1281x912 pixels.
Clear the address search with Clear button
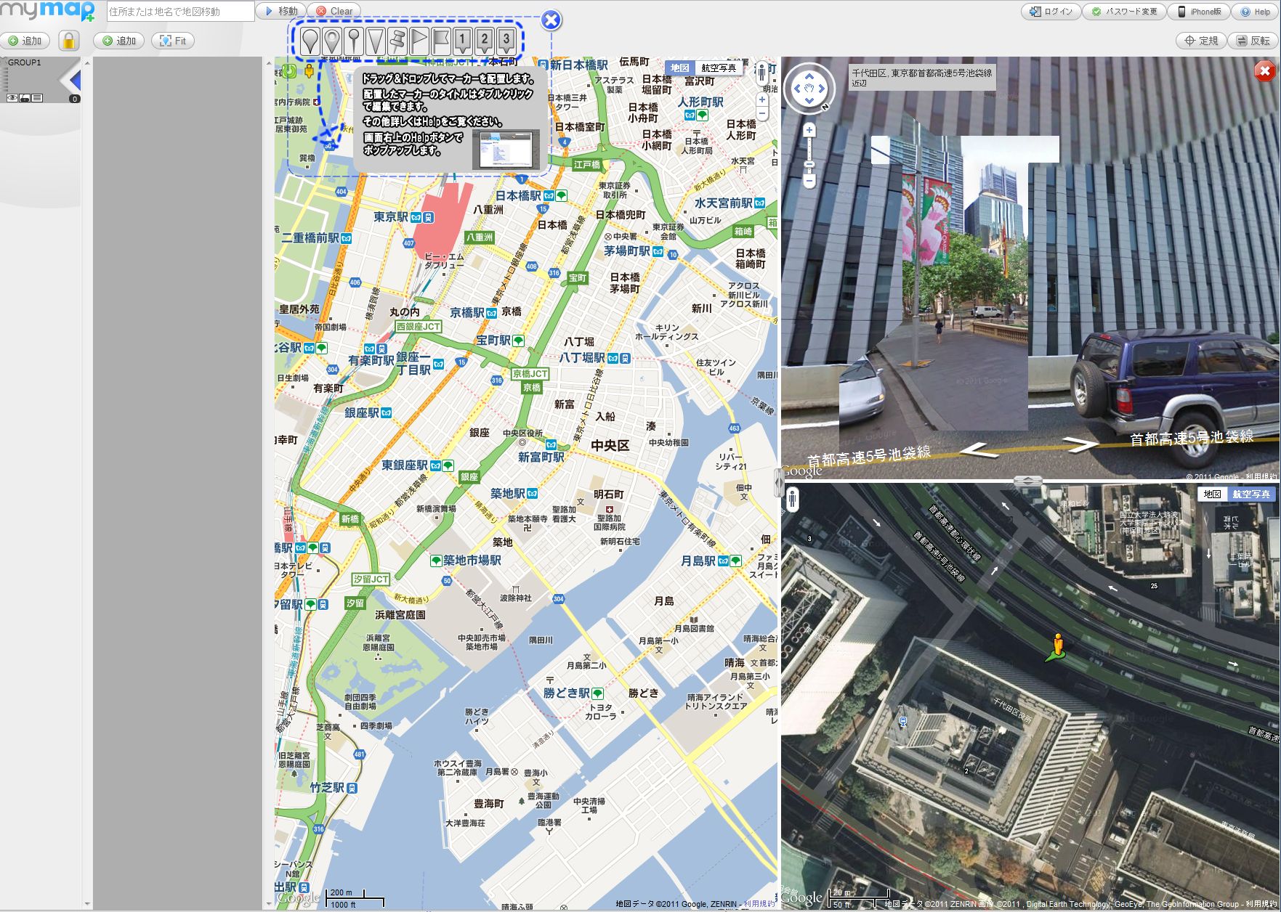(334, 11)
